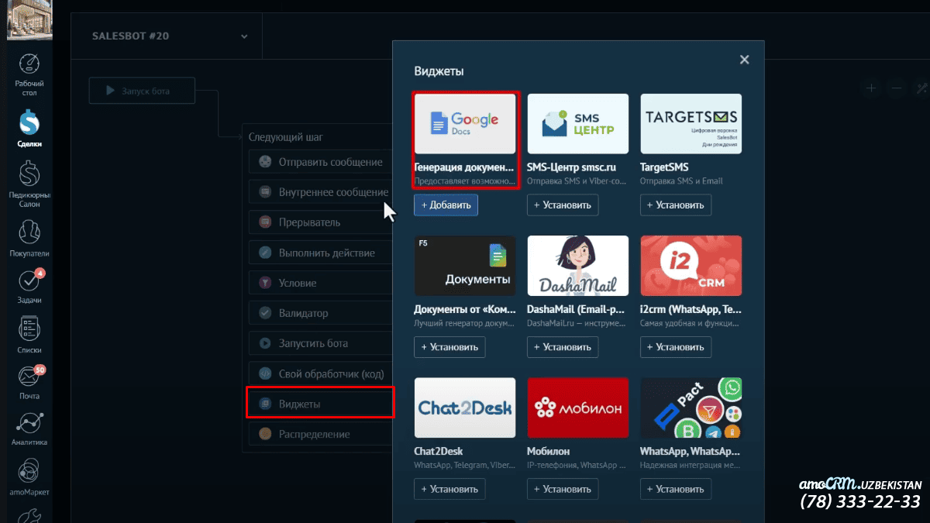Click the Запуск бота start block
The image size is (930, 523).
click(x=142, y=91)
